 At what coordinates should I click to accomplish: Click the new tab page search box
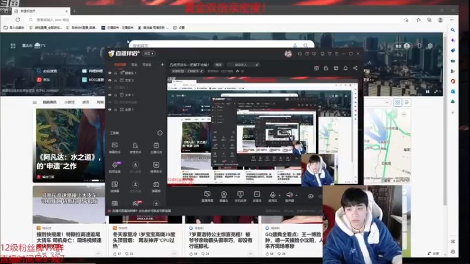click(x=222, y=45)
